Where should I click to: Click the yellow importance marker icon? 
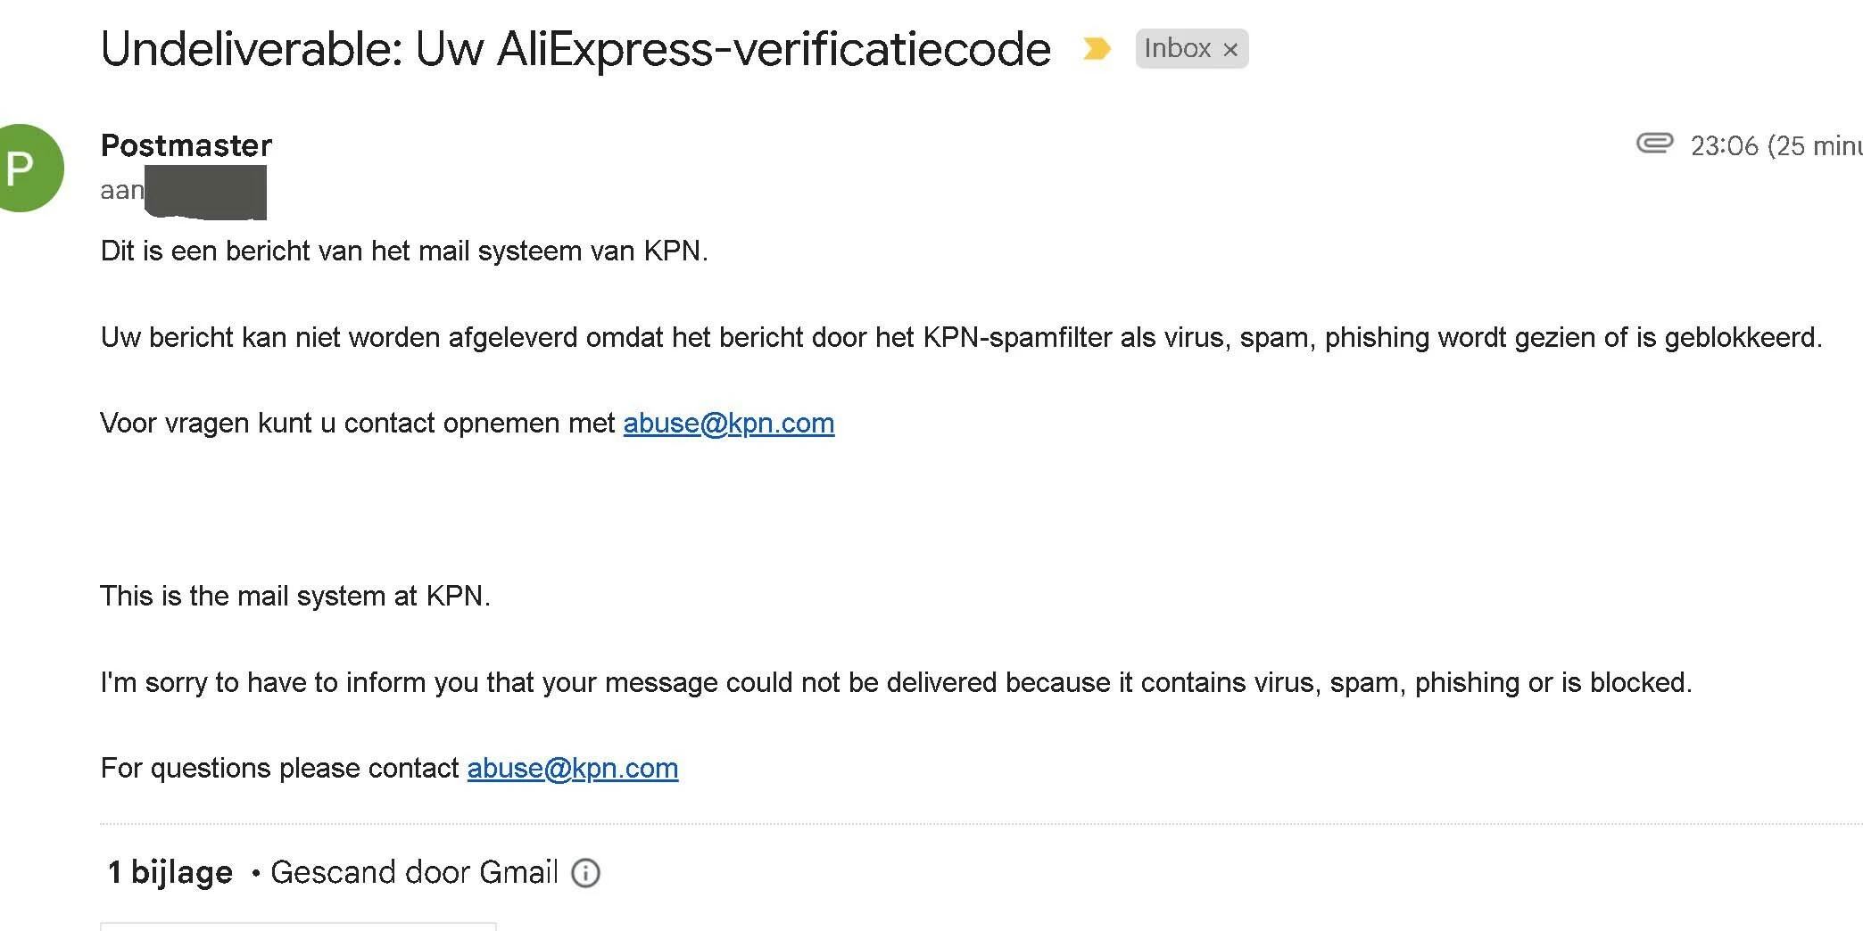click(x=1096, y=48)
